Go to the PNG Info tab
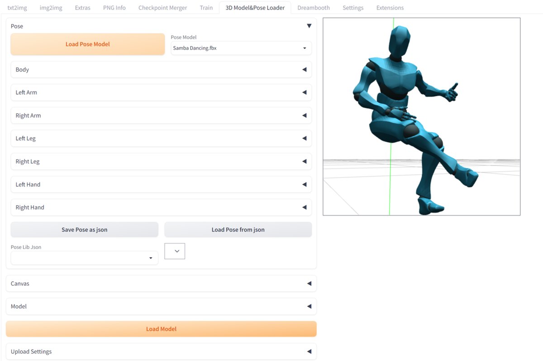543x361 pixels. point(114,8)
